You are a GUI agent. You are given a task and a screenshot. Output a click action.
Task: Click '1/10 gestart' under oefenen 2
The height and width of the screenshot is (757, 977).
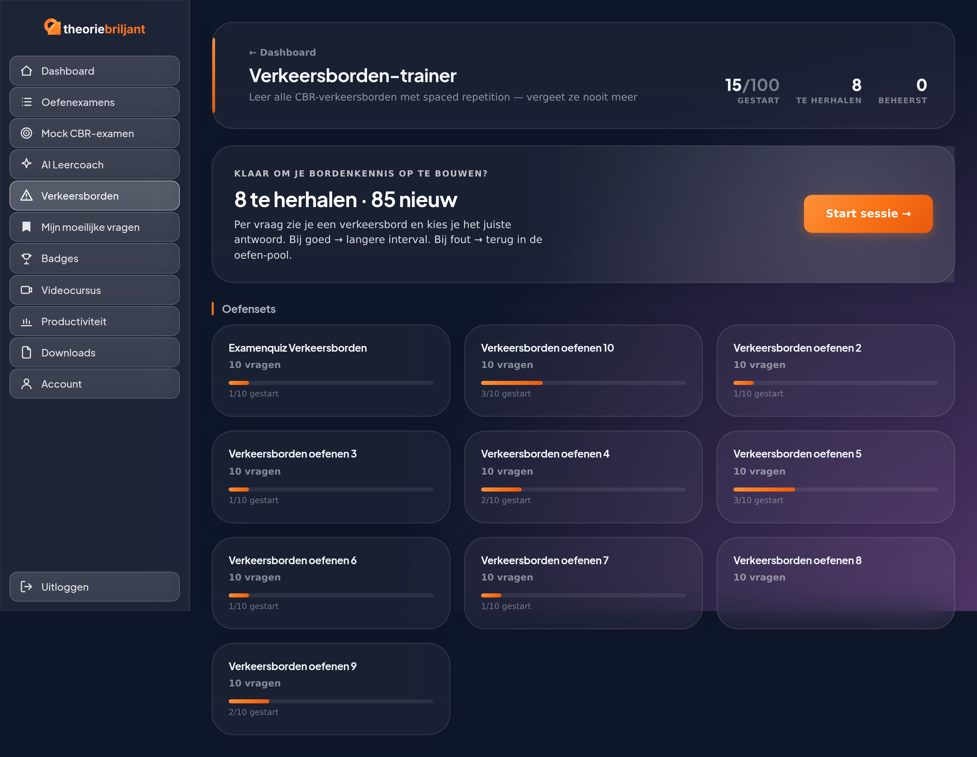[x=758, y=393]
